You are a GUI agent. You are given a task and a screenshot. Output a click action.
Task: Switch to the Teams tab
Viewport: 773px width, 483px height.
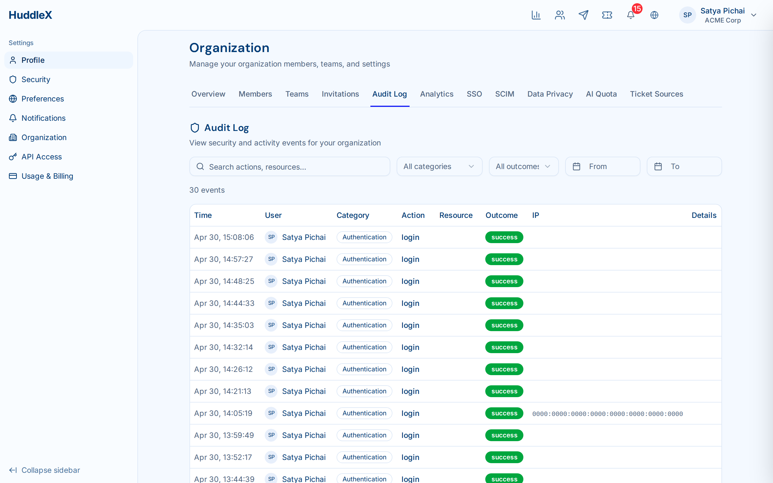pyautogui.click(x=297, y=94)
